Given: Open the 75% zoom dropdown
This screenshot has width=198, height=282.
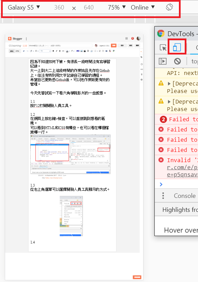Looking at the screenshot, I should 117,7.
